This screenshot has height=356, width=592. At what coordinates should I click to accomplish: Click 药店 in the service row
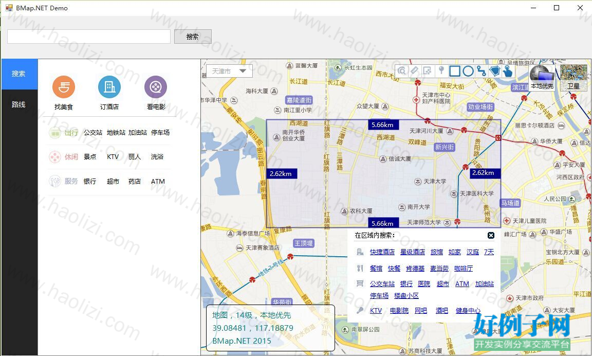(x=135, y=182)
